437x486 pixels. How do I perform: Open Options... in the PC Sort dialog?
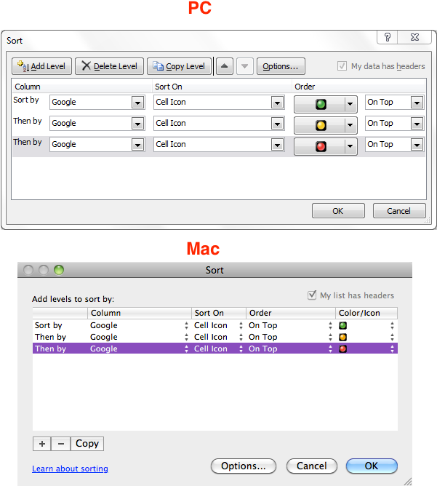click(281, 66)
